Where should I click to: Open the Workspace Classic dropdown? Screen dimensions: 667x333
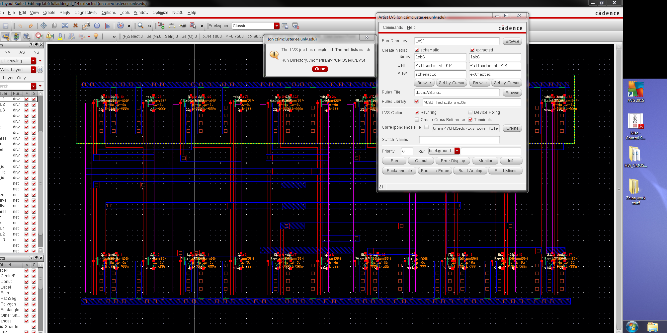(277, 26)
